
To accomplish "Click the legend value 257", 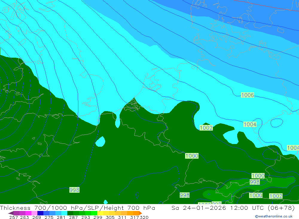I will pos(13,218).
